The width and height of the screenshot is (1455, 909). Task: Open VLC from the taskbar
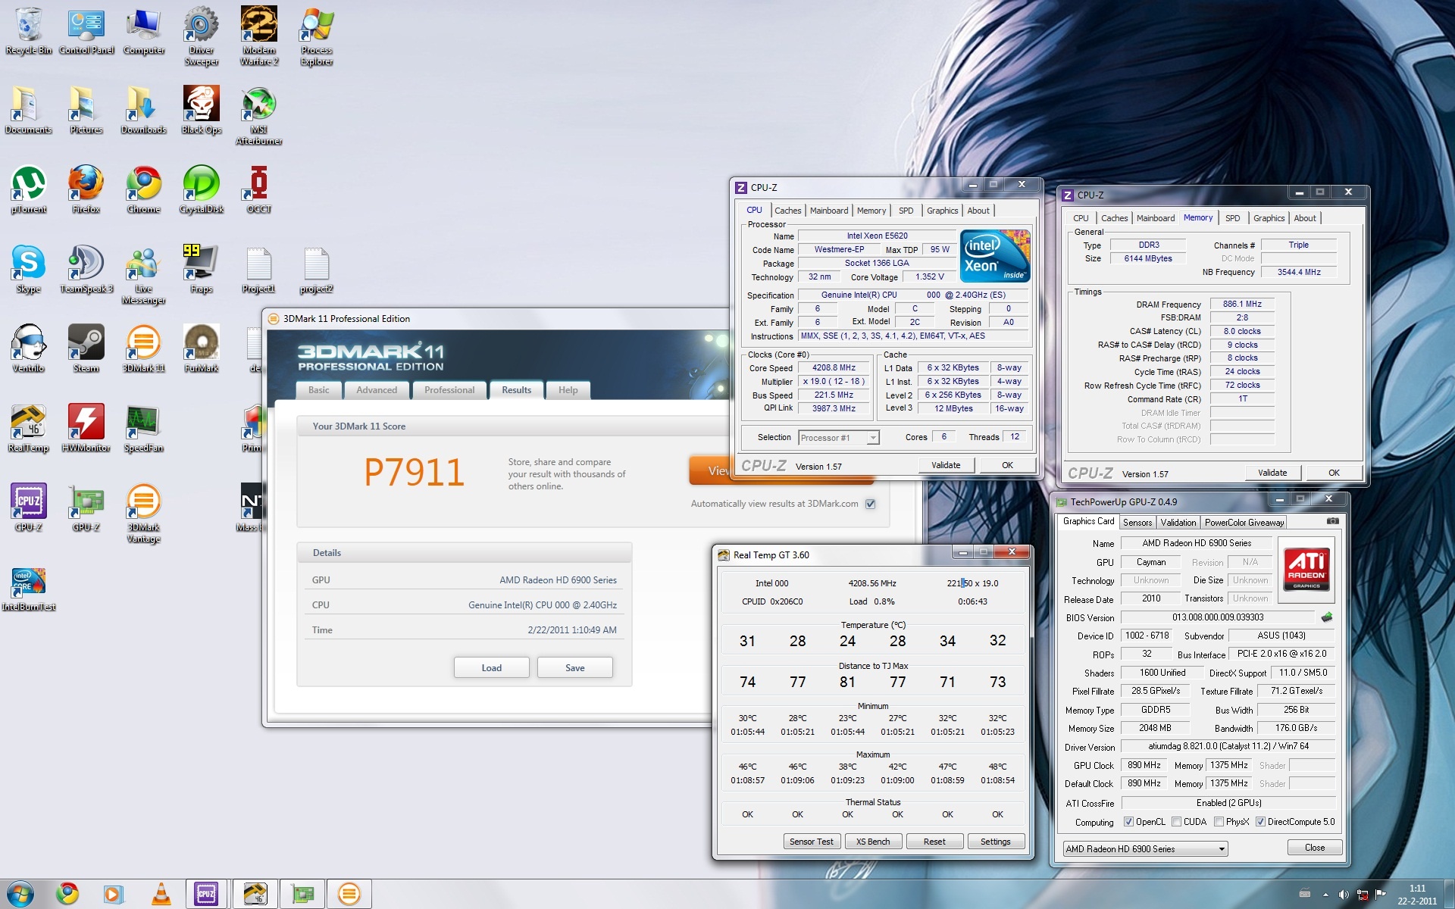click(x=161, y=894)
